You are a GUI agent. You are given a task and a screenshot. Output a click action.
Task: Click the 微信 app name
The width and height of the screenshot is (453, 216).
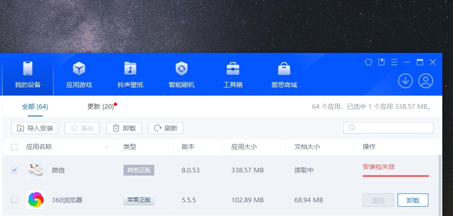coord(59,170)
